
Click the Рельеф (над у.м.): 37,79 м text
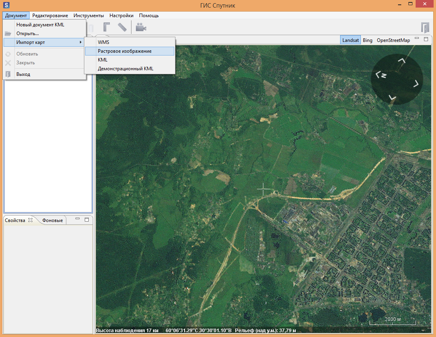(265, 330)
